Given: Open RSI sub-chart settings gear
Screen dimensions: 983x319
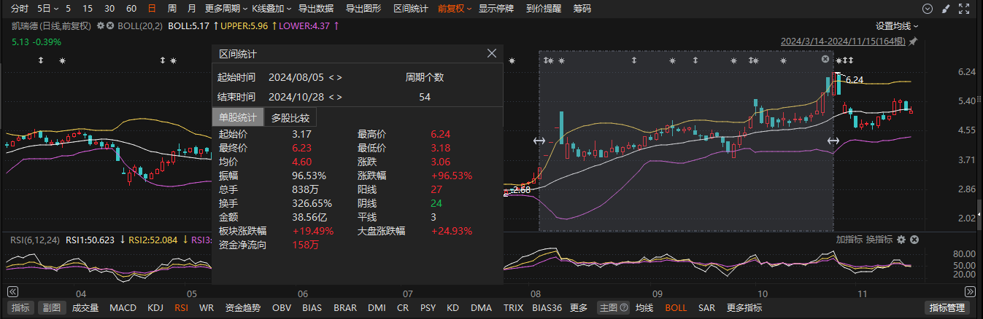Looking at the screenshot, I should click(x=901, y=240).
